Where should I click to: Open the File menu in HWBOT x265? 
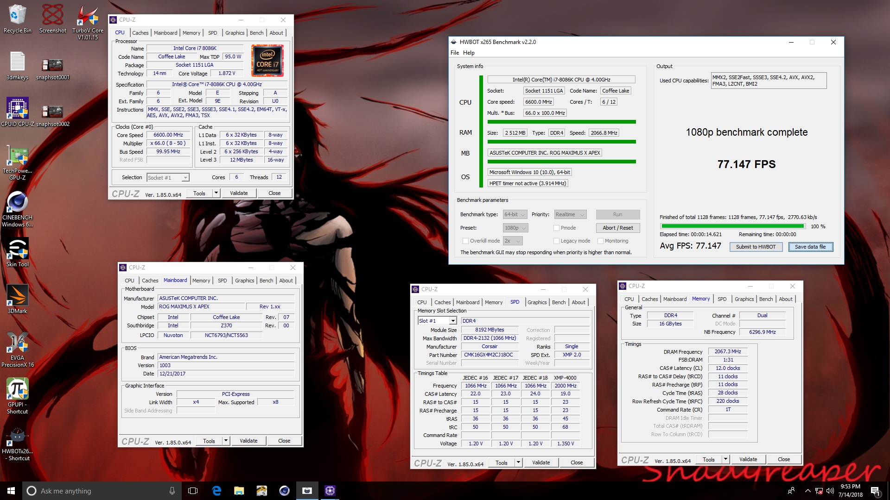click(455, 53)
